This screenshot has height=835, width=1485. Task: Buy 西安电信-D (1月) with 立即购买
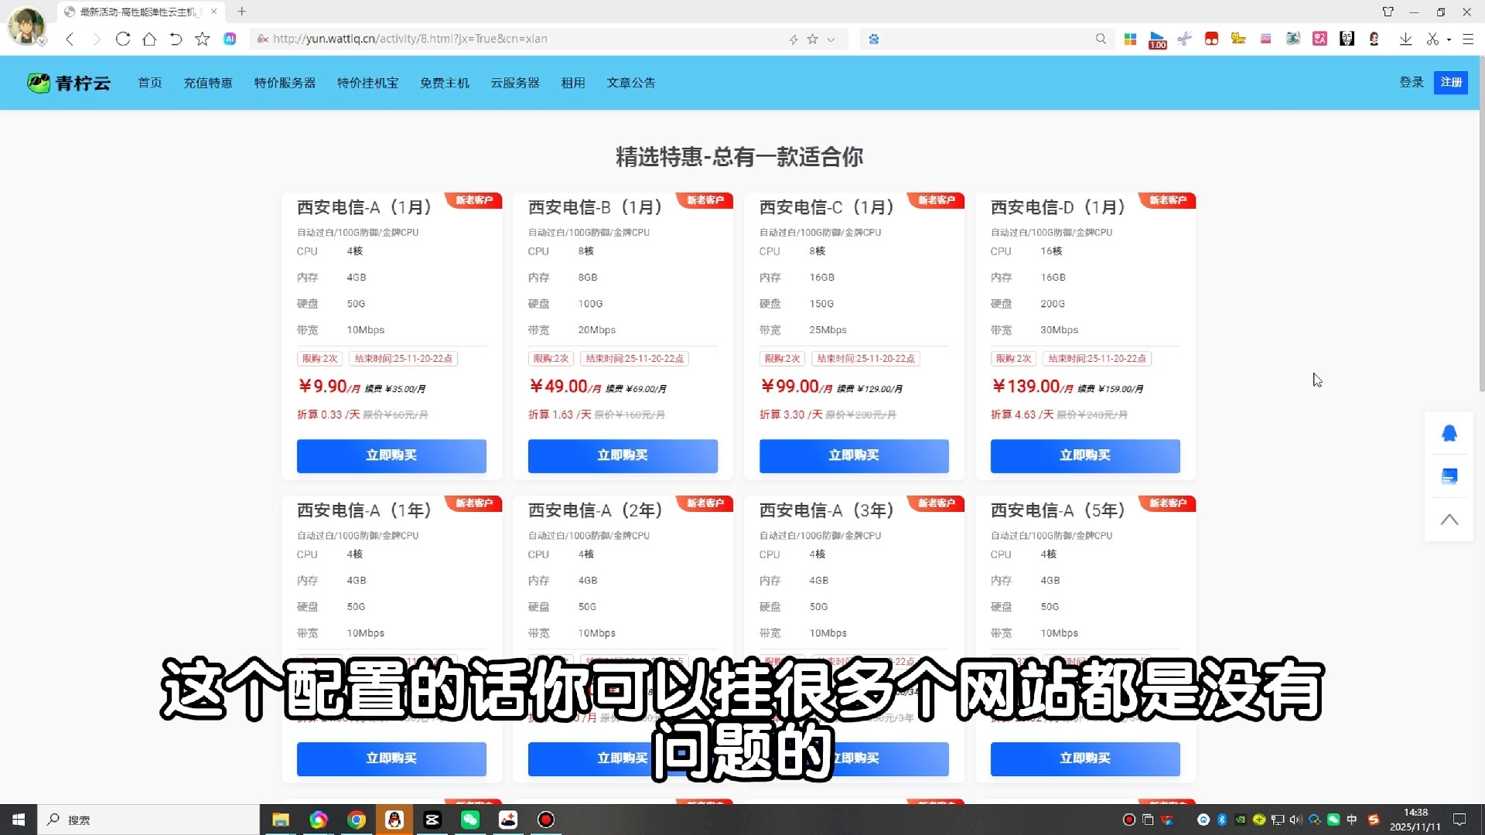coord(1085,455)
